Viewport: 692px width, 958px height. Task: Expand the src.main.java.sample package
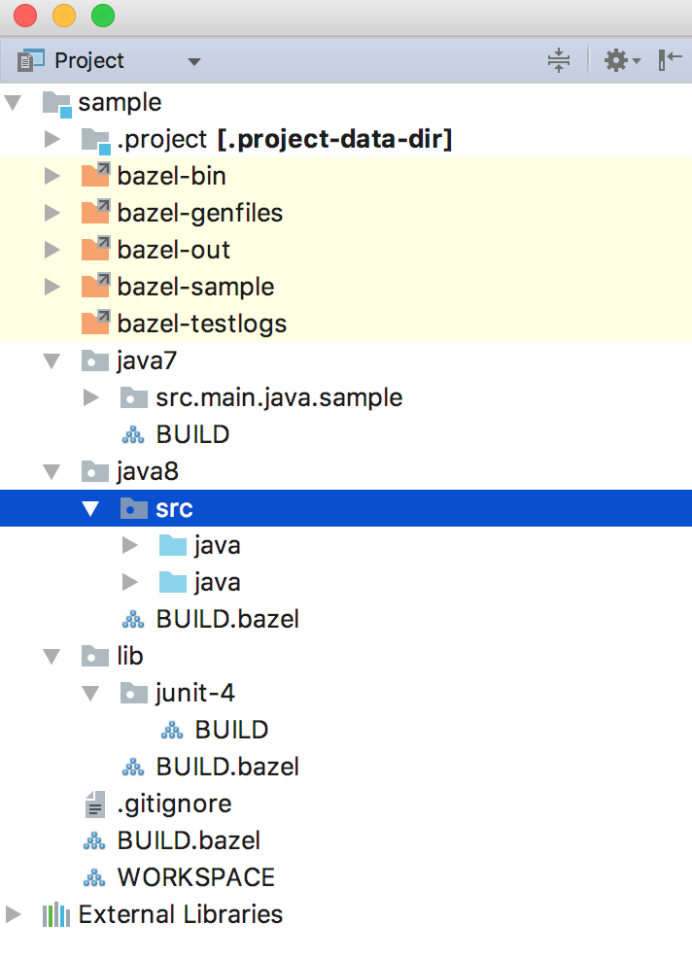(90, 396)
